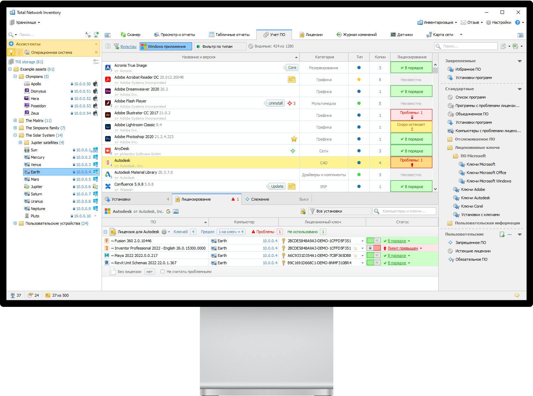The width and height of the screenshot is (533, 396).
Task: Open the Табличные отчеты tab
Action: coord(229,35)
